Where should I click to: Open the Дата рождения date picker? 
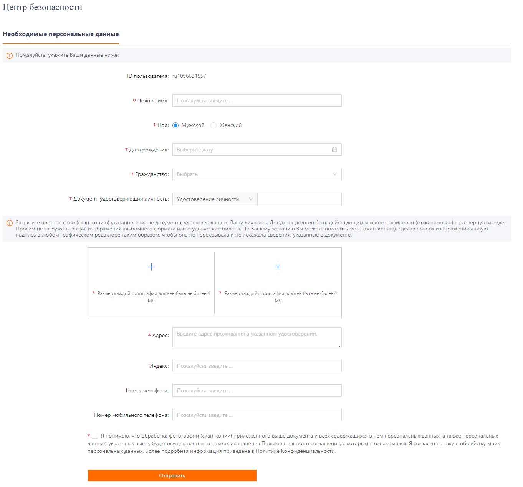[x=252, y=150]
